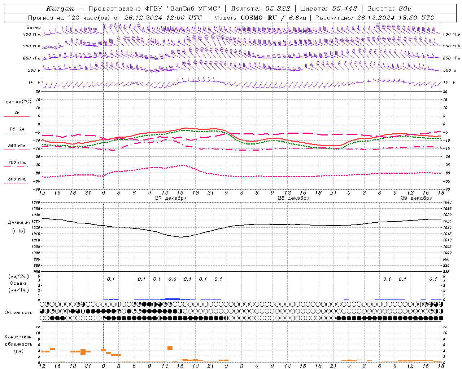
Task: Click the "28 декабря" date label
Action: [293, 198]
